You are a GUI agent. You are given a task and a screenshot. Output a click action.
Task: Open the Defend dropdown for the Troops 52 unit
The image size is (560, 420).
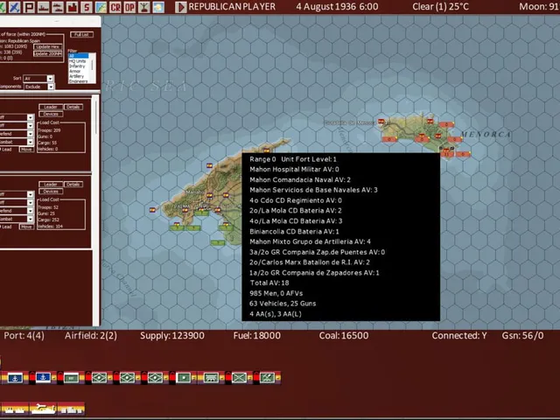(17, 211)
